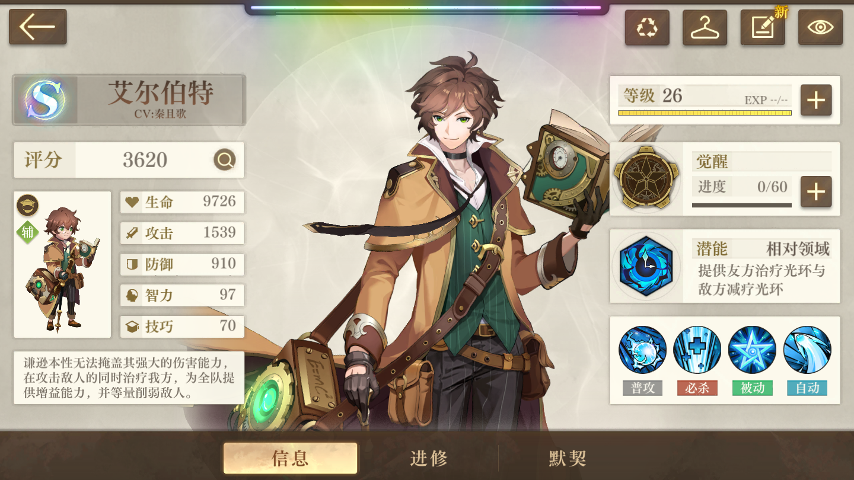Tap the magnifier next to score 3620
The image size is (854, 480).
click(x=225, y=159)
